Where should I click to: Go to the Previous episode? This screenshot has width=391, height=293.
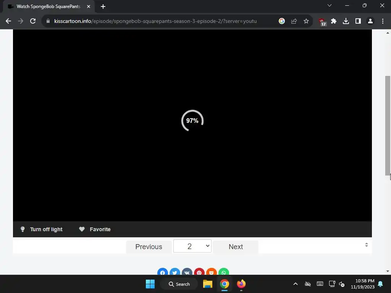[149, 247]
